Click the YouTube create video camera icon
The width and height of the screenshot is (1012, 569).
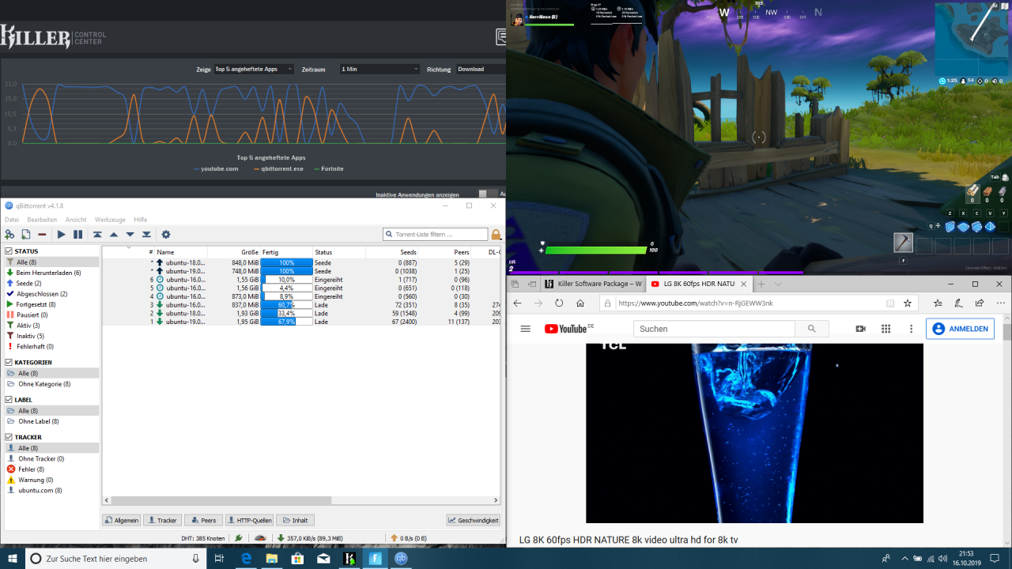(x=860, y=329)
